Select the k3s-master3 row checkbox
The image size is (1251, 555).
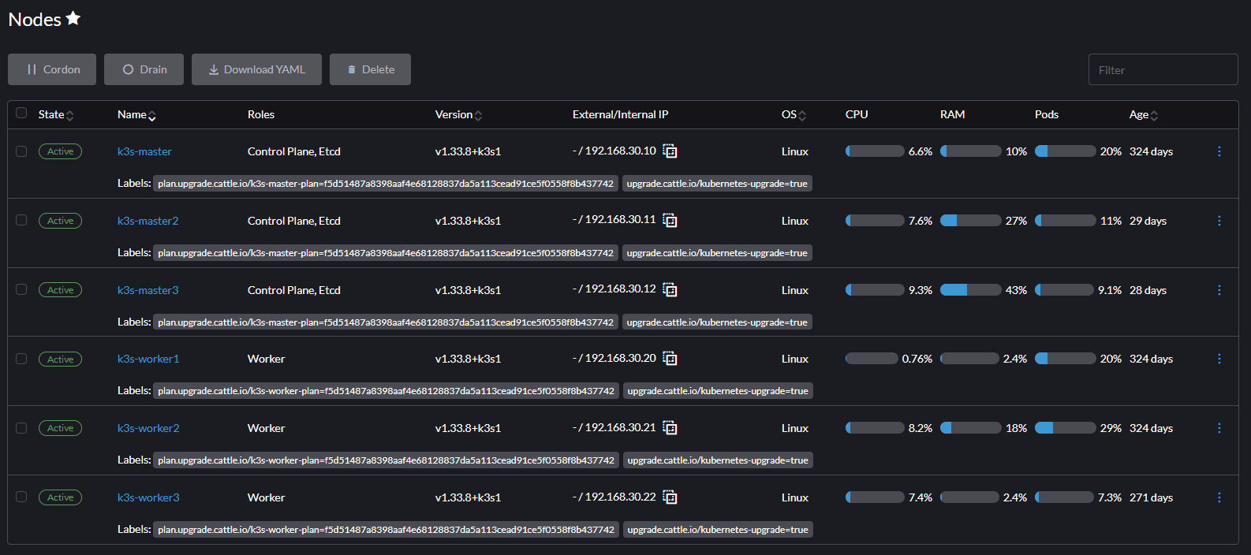(21, 289)
